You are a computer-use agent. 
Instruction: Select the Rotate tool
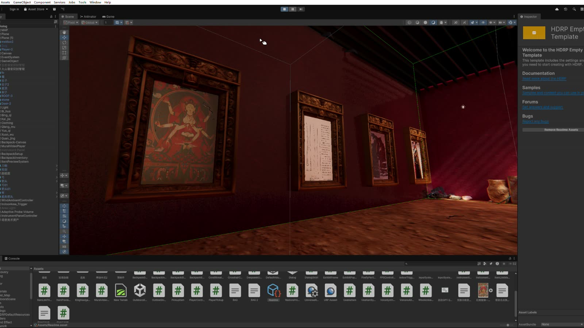(x=64, y=43)
